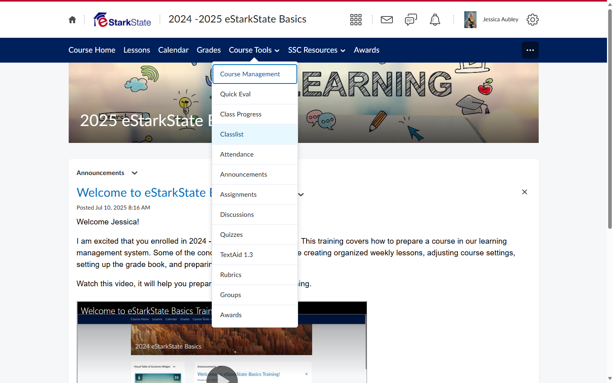Open Rubrics from the dropdown
613x383 pixels.
coord(255,275)
